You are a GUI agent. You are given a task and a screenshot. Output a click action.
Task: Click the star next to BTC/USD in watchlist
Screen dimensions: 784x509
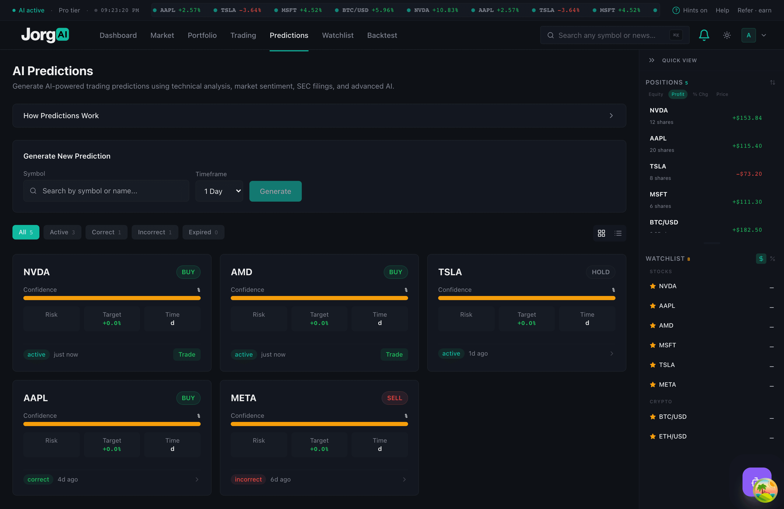653,417
